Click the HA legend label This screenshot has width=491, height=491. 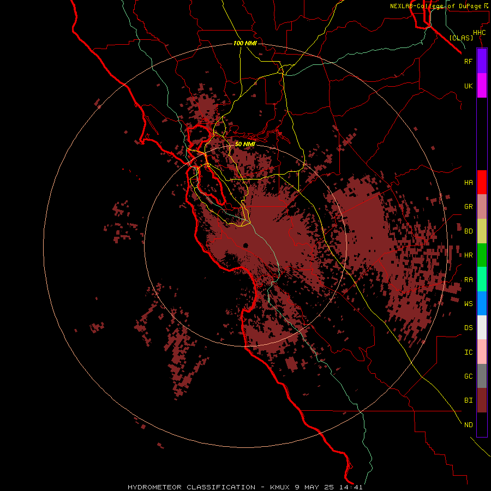coord(468,183)
